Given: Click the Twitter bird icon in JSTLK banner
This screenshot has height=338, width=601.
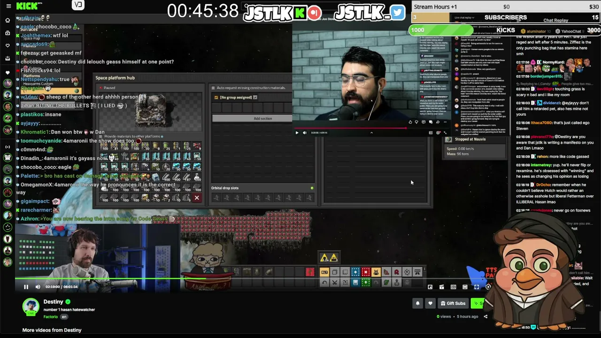Looking at the screenshot, I should tap(397, 12).
